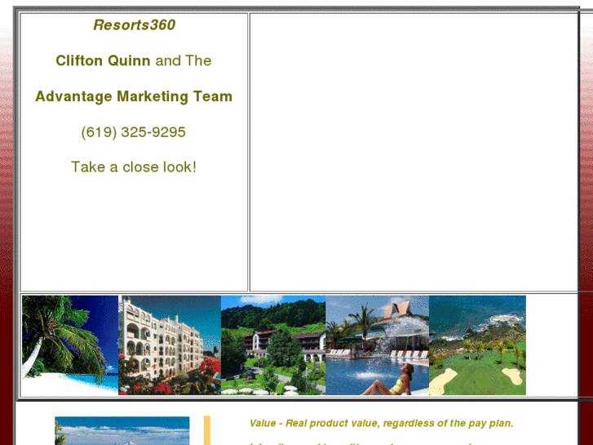Open the palm tree beach photo

(x=70, y=345)
